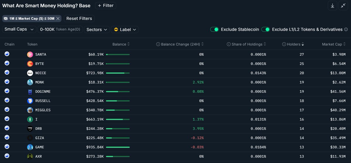351x163 pixels.
Task: Click the GAME balance progress bar
Action: pos(118,147)
